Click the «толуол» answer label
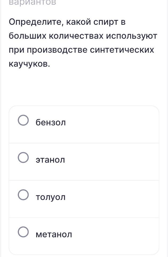Image resolution: width=168 pixels, height=257 pixels. 50,197
